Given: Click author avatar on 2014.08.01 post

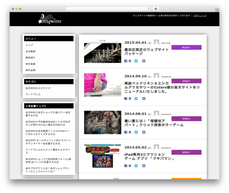Looking at the screenshot, I should [x=157, y=113].
